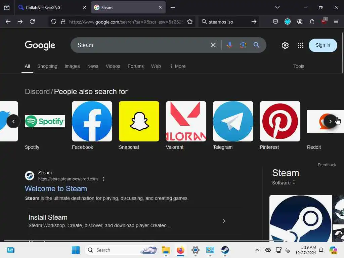Select Web results tab

[156, 66]
